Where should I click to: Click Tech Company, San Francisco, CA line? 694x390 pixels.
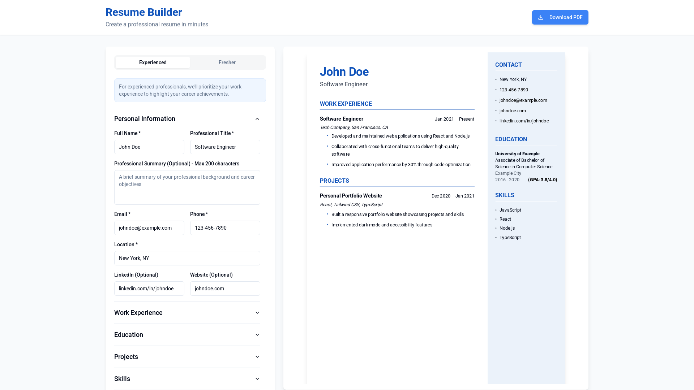[354, 127]
